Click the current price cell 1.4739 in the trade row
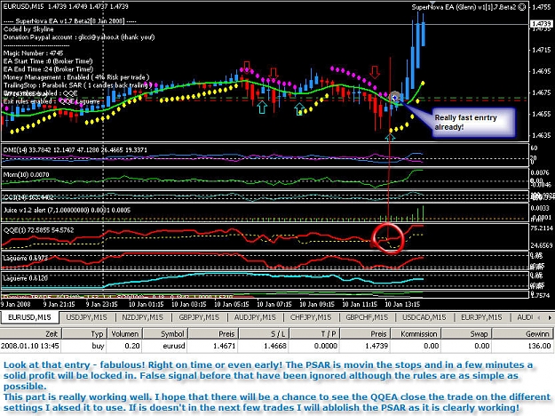555x416 pixels. 365,346
